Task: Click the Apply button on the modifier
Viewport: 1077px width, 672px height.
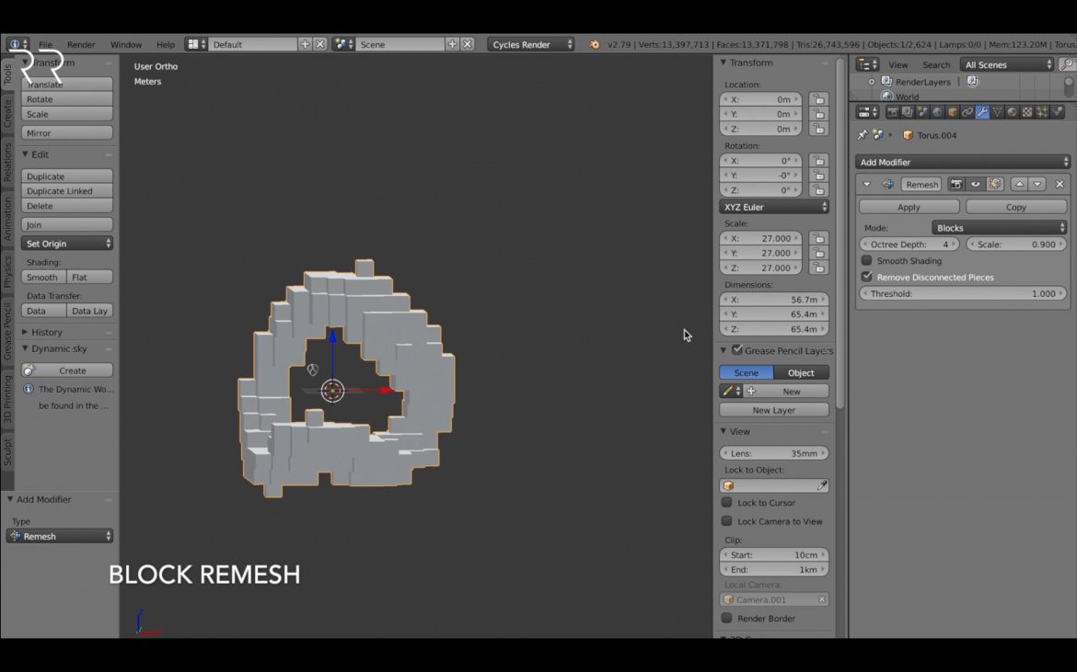Action: (908, 206)
